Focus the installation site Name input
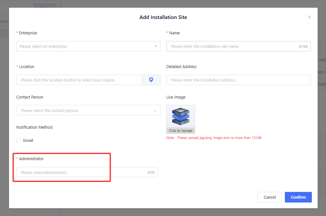This screenshot has height=216, width=326. (231, 46)
